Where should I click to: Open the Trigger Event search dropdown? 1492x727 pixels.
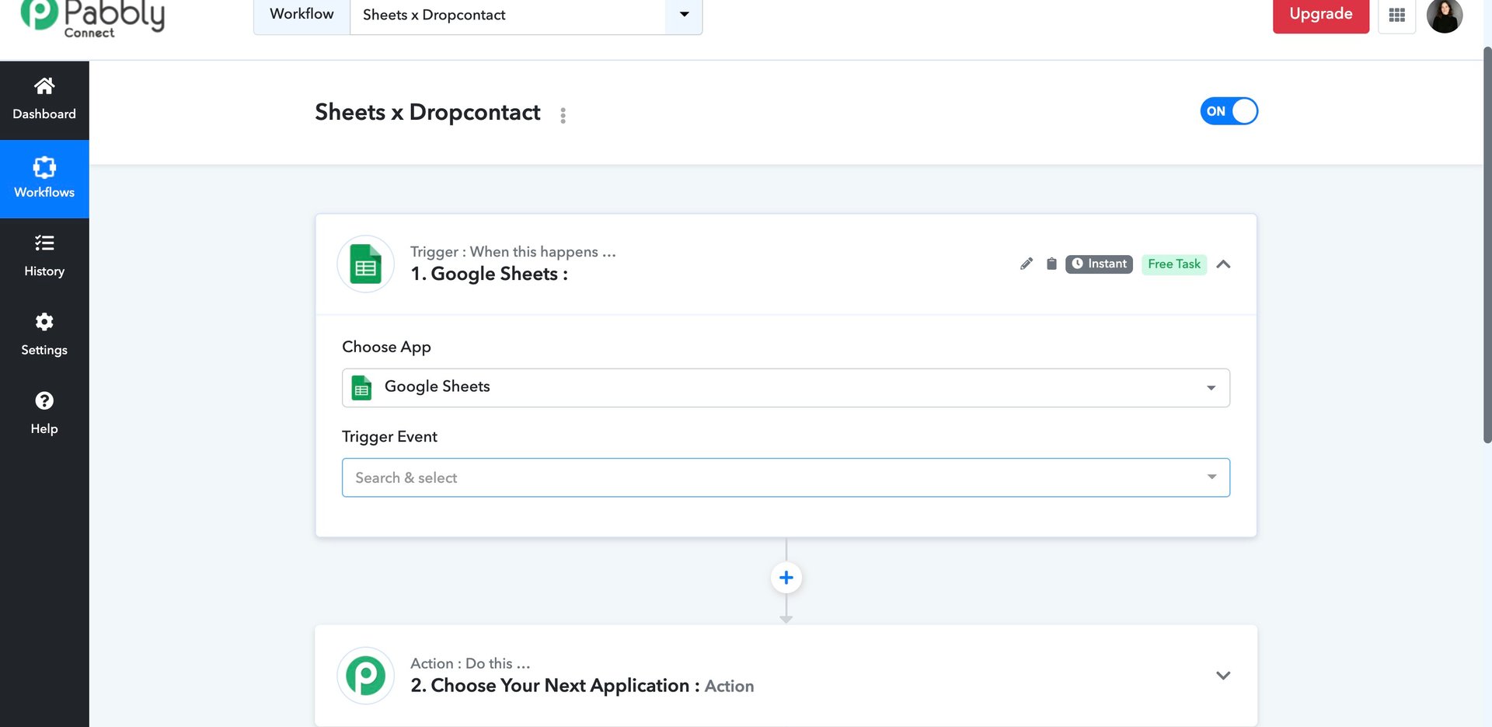click(786, 477)
